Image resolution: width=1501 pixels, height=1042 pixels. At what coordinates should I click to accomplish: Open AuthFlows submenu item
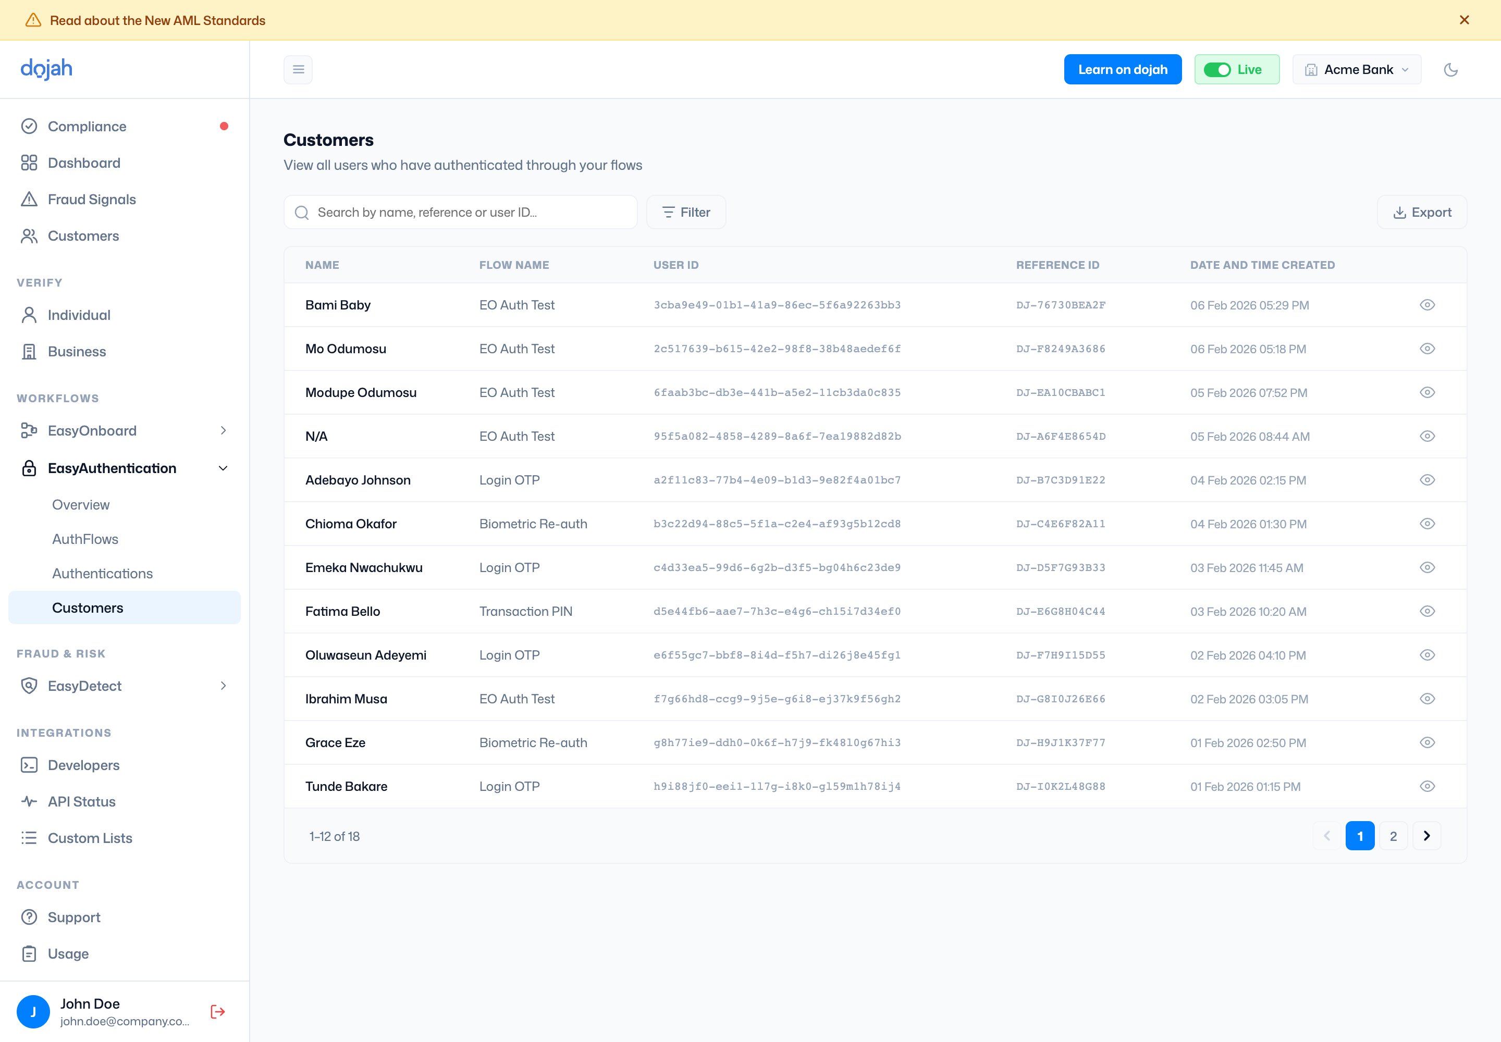85,539
